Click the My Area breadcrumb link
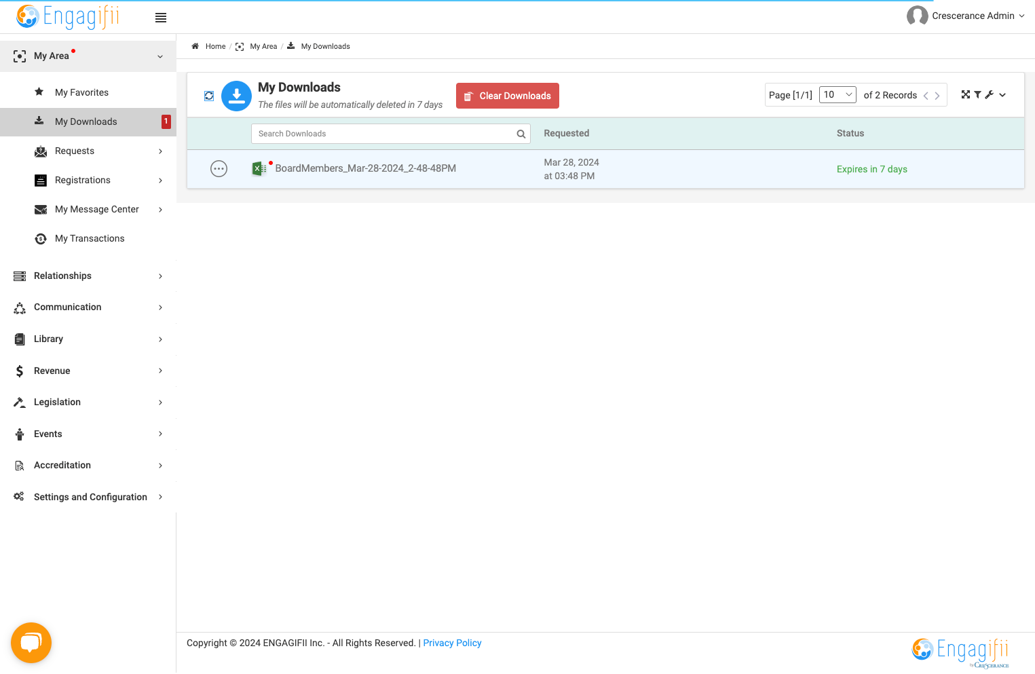 click(x=263, y=46)
